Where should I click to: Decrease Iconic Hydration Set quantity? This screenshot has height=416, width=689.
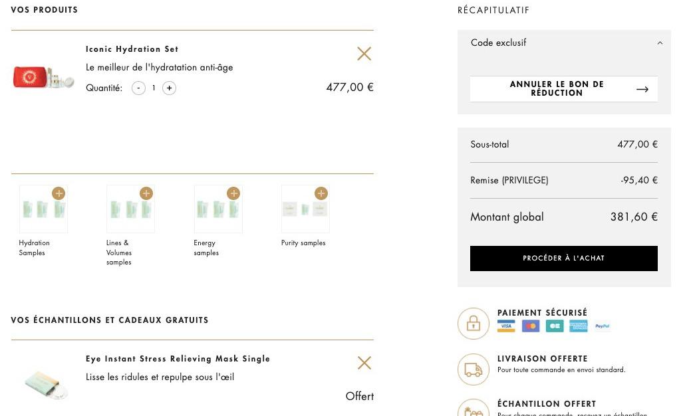pyautogui.click(x=138, y=88)
